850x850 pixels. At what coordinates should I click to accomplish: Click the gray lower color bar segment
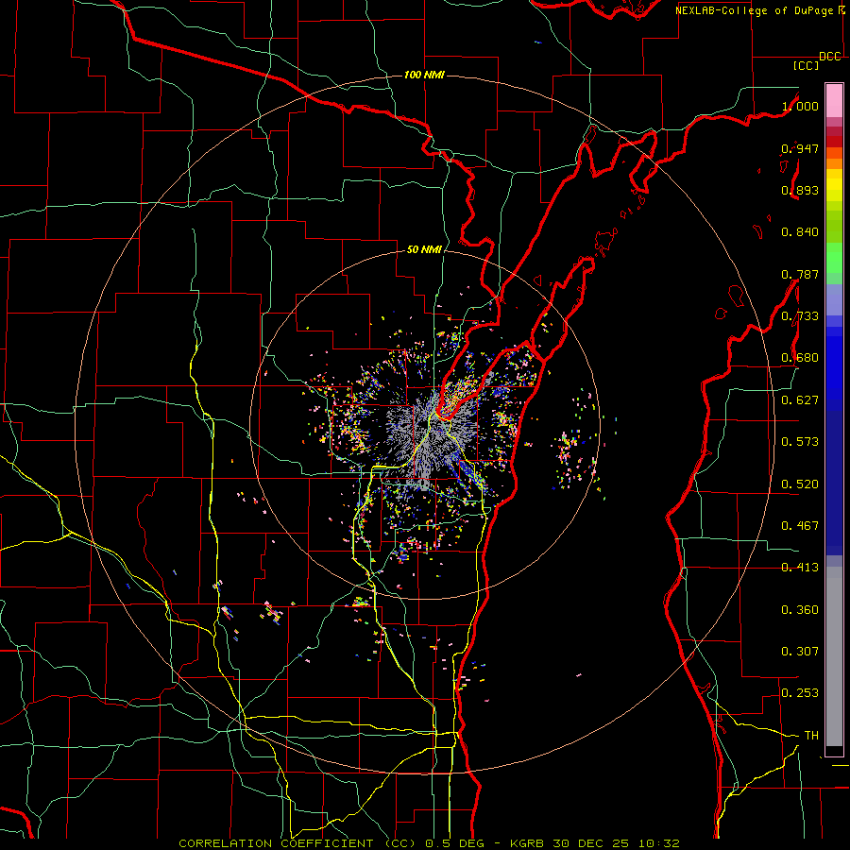click(x=834, y=656)
